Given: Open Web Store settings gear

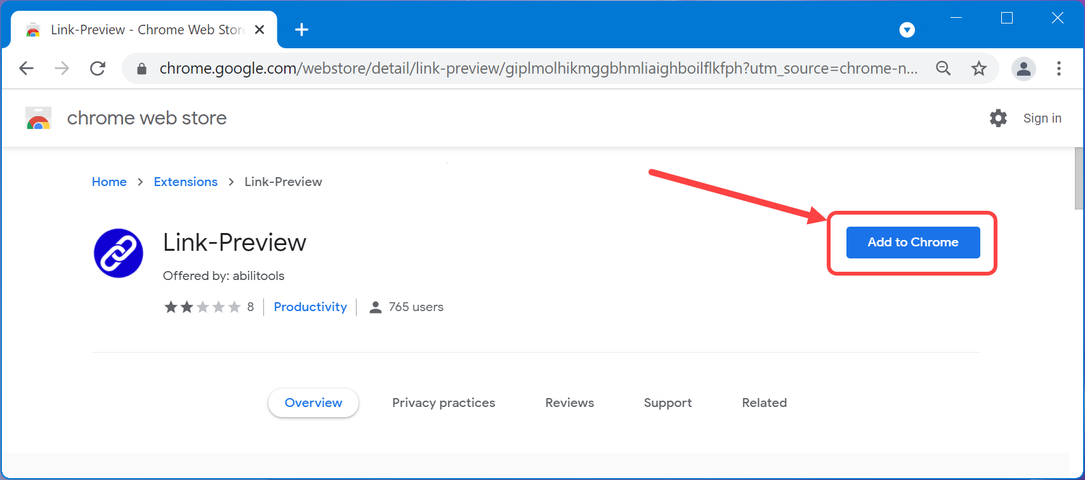Looking at the screenshot, I should 998,118.
